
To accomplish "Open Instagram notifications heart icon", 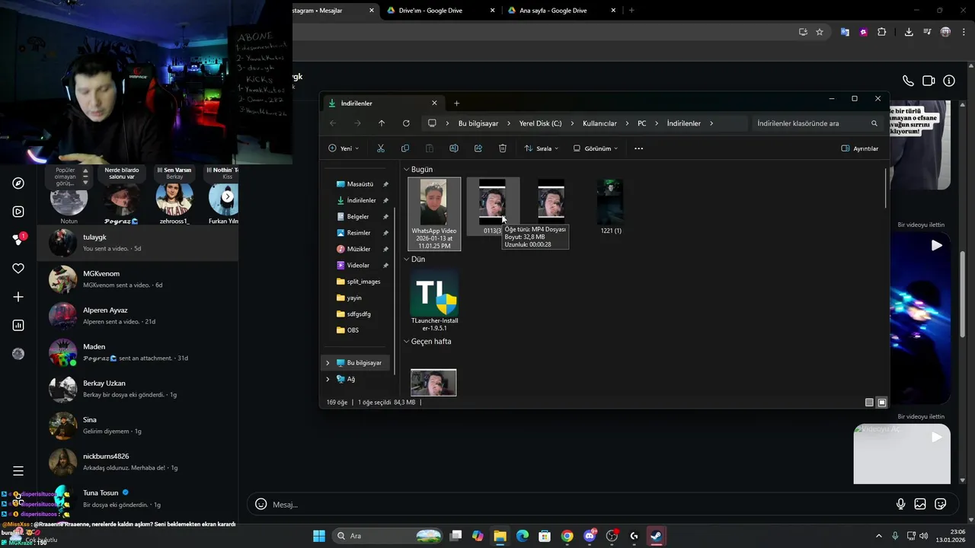I will point(18,269).
